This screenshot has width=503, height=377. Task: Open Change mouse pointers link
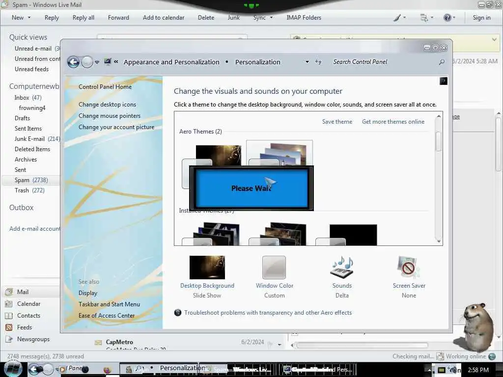click(x=110, y=116)
